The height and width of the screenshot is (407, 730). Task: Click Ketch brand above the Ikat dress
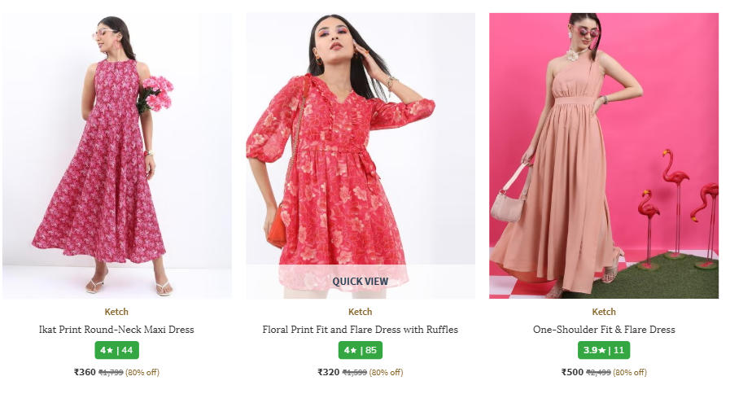tap(116, 312)
